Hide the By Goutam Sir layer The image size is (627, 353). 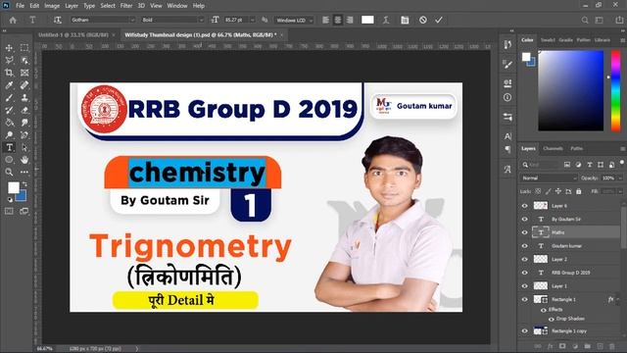(x=525, y=219)
